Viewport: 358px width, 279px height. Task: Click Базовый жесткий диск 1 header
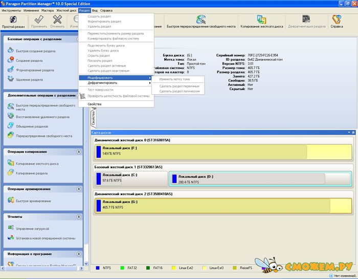pos(128,167)
